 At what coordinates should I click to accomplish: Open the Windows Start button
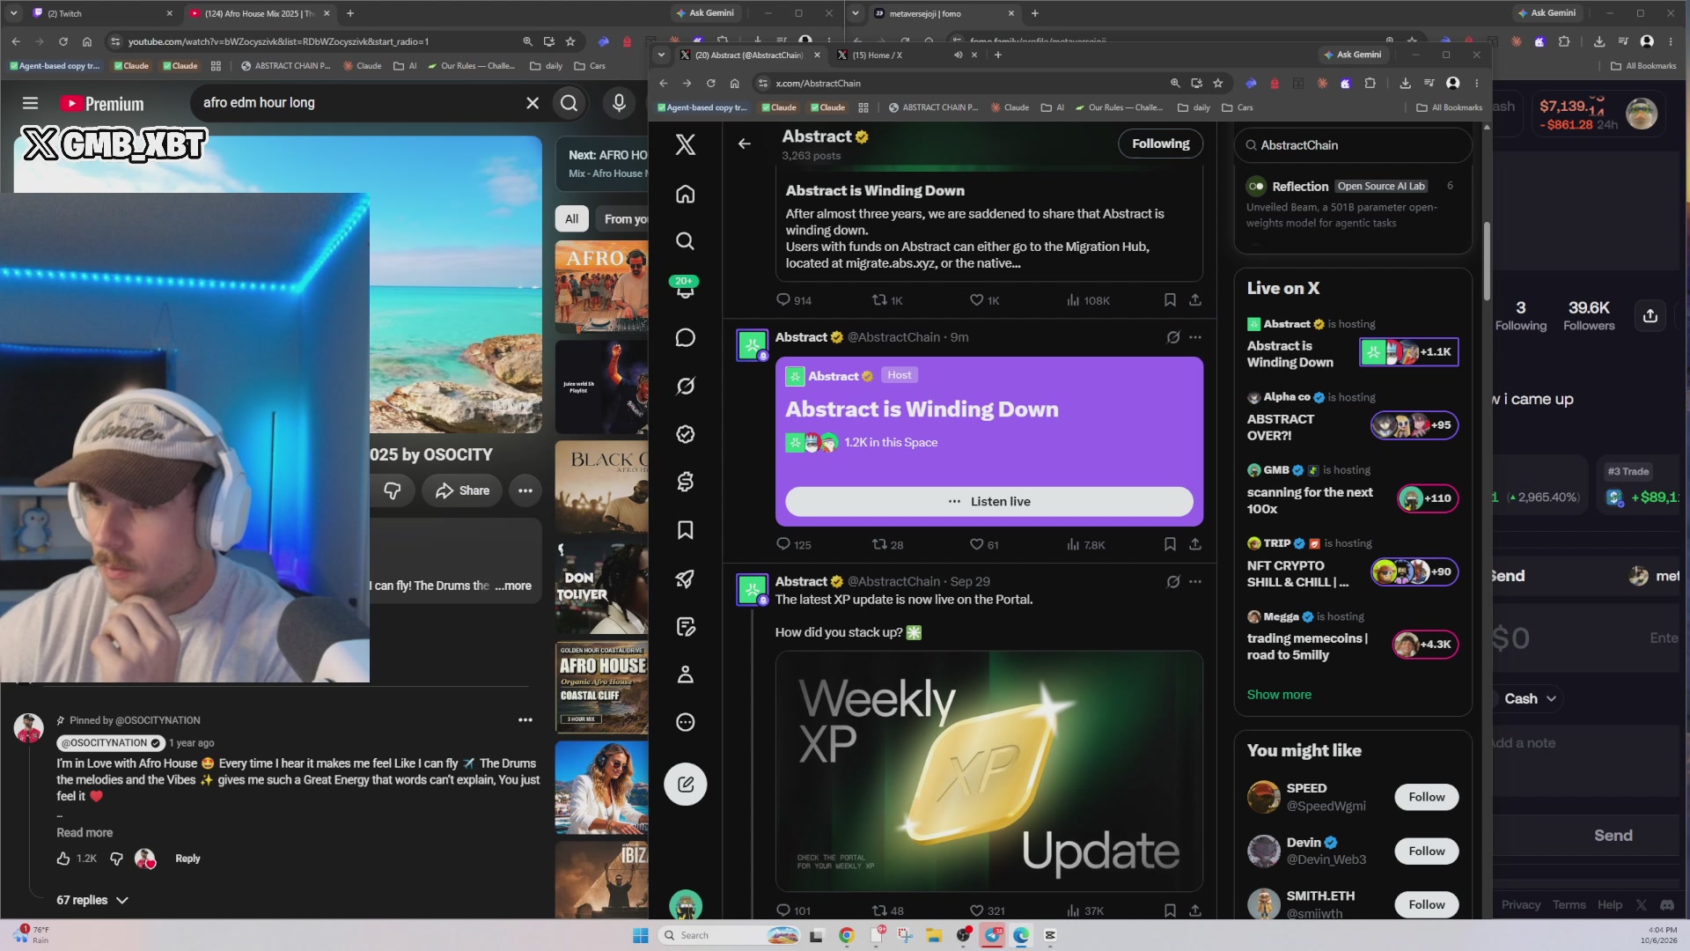click(641, 935)
